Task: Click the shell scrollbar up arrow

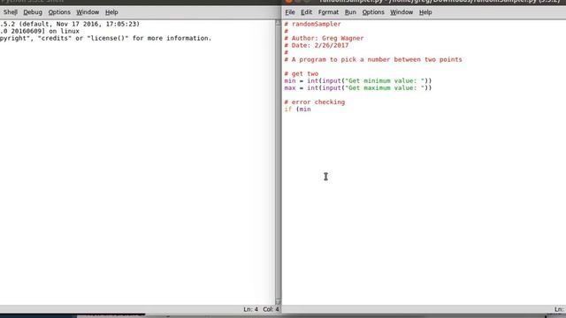Action: [278, 22]
